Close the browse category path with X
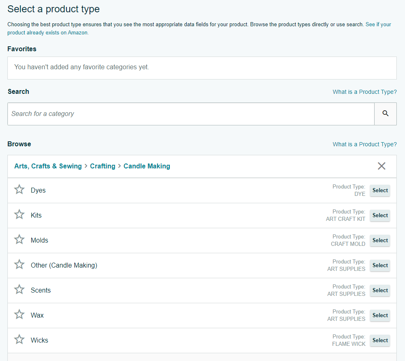The image size is (405, 361). 382,166
